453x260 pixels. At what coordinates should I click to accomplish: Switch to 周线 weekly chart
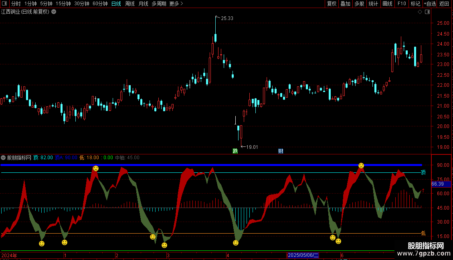coord(130,4)
